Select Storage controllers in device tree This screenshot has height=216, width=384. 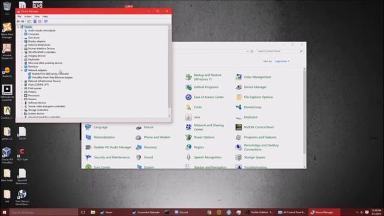click(38, 110)
